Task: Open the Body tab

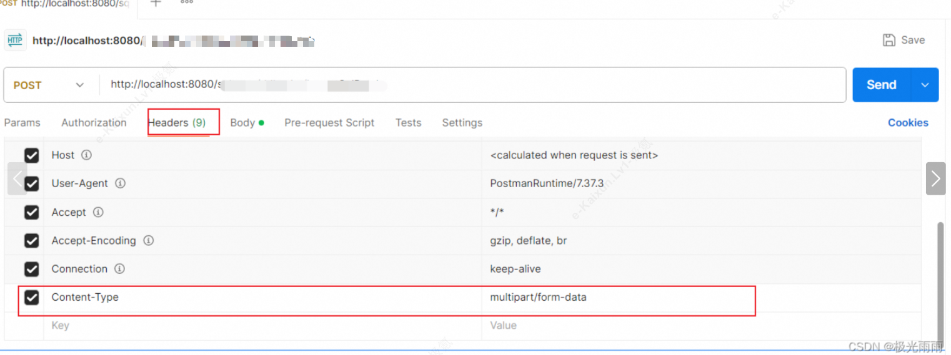Action: (247, 123)
